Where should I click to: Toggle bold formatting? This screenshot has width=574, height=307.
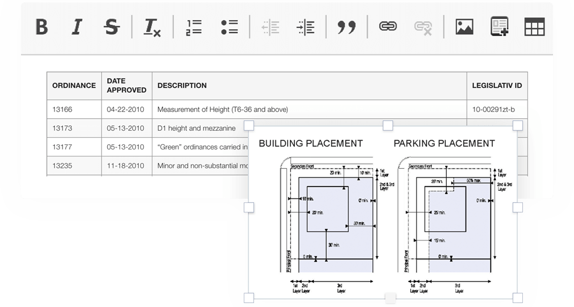(42, 27)
